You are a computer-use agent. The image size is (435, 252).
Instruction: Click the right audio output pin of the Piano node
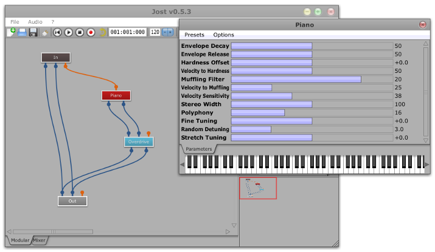[x=124, y=104]
